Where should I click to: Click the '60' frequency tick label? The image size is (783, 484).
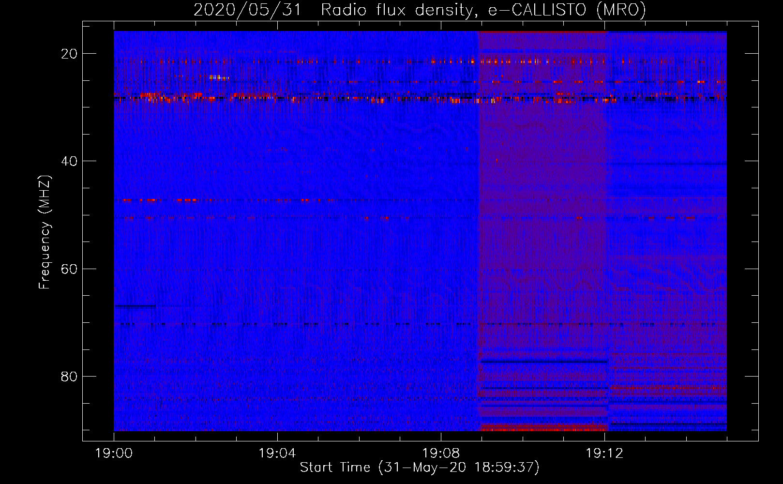tap(69, 269)
